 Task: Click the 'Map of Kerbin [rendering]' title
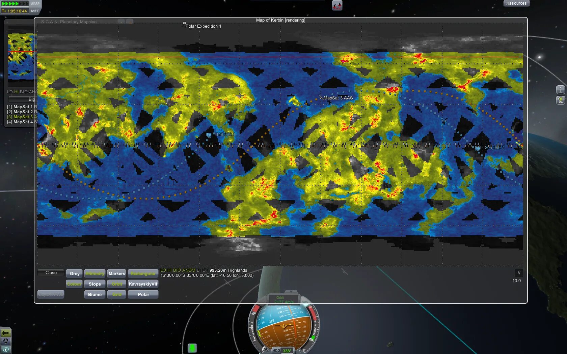click(280, 20)
